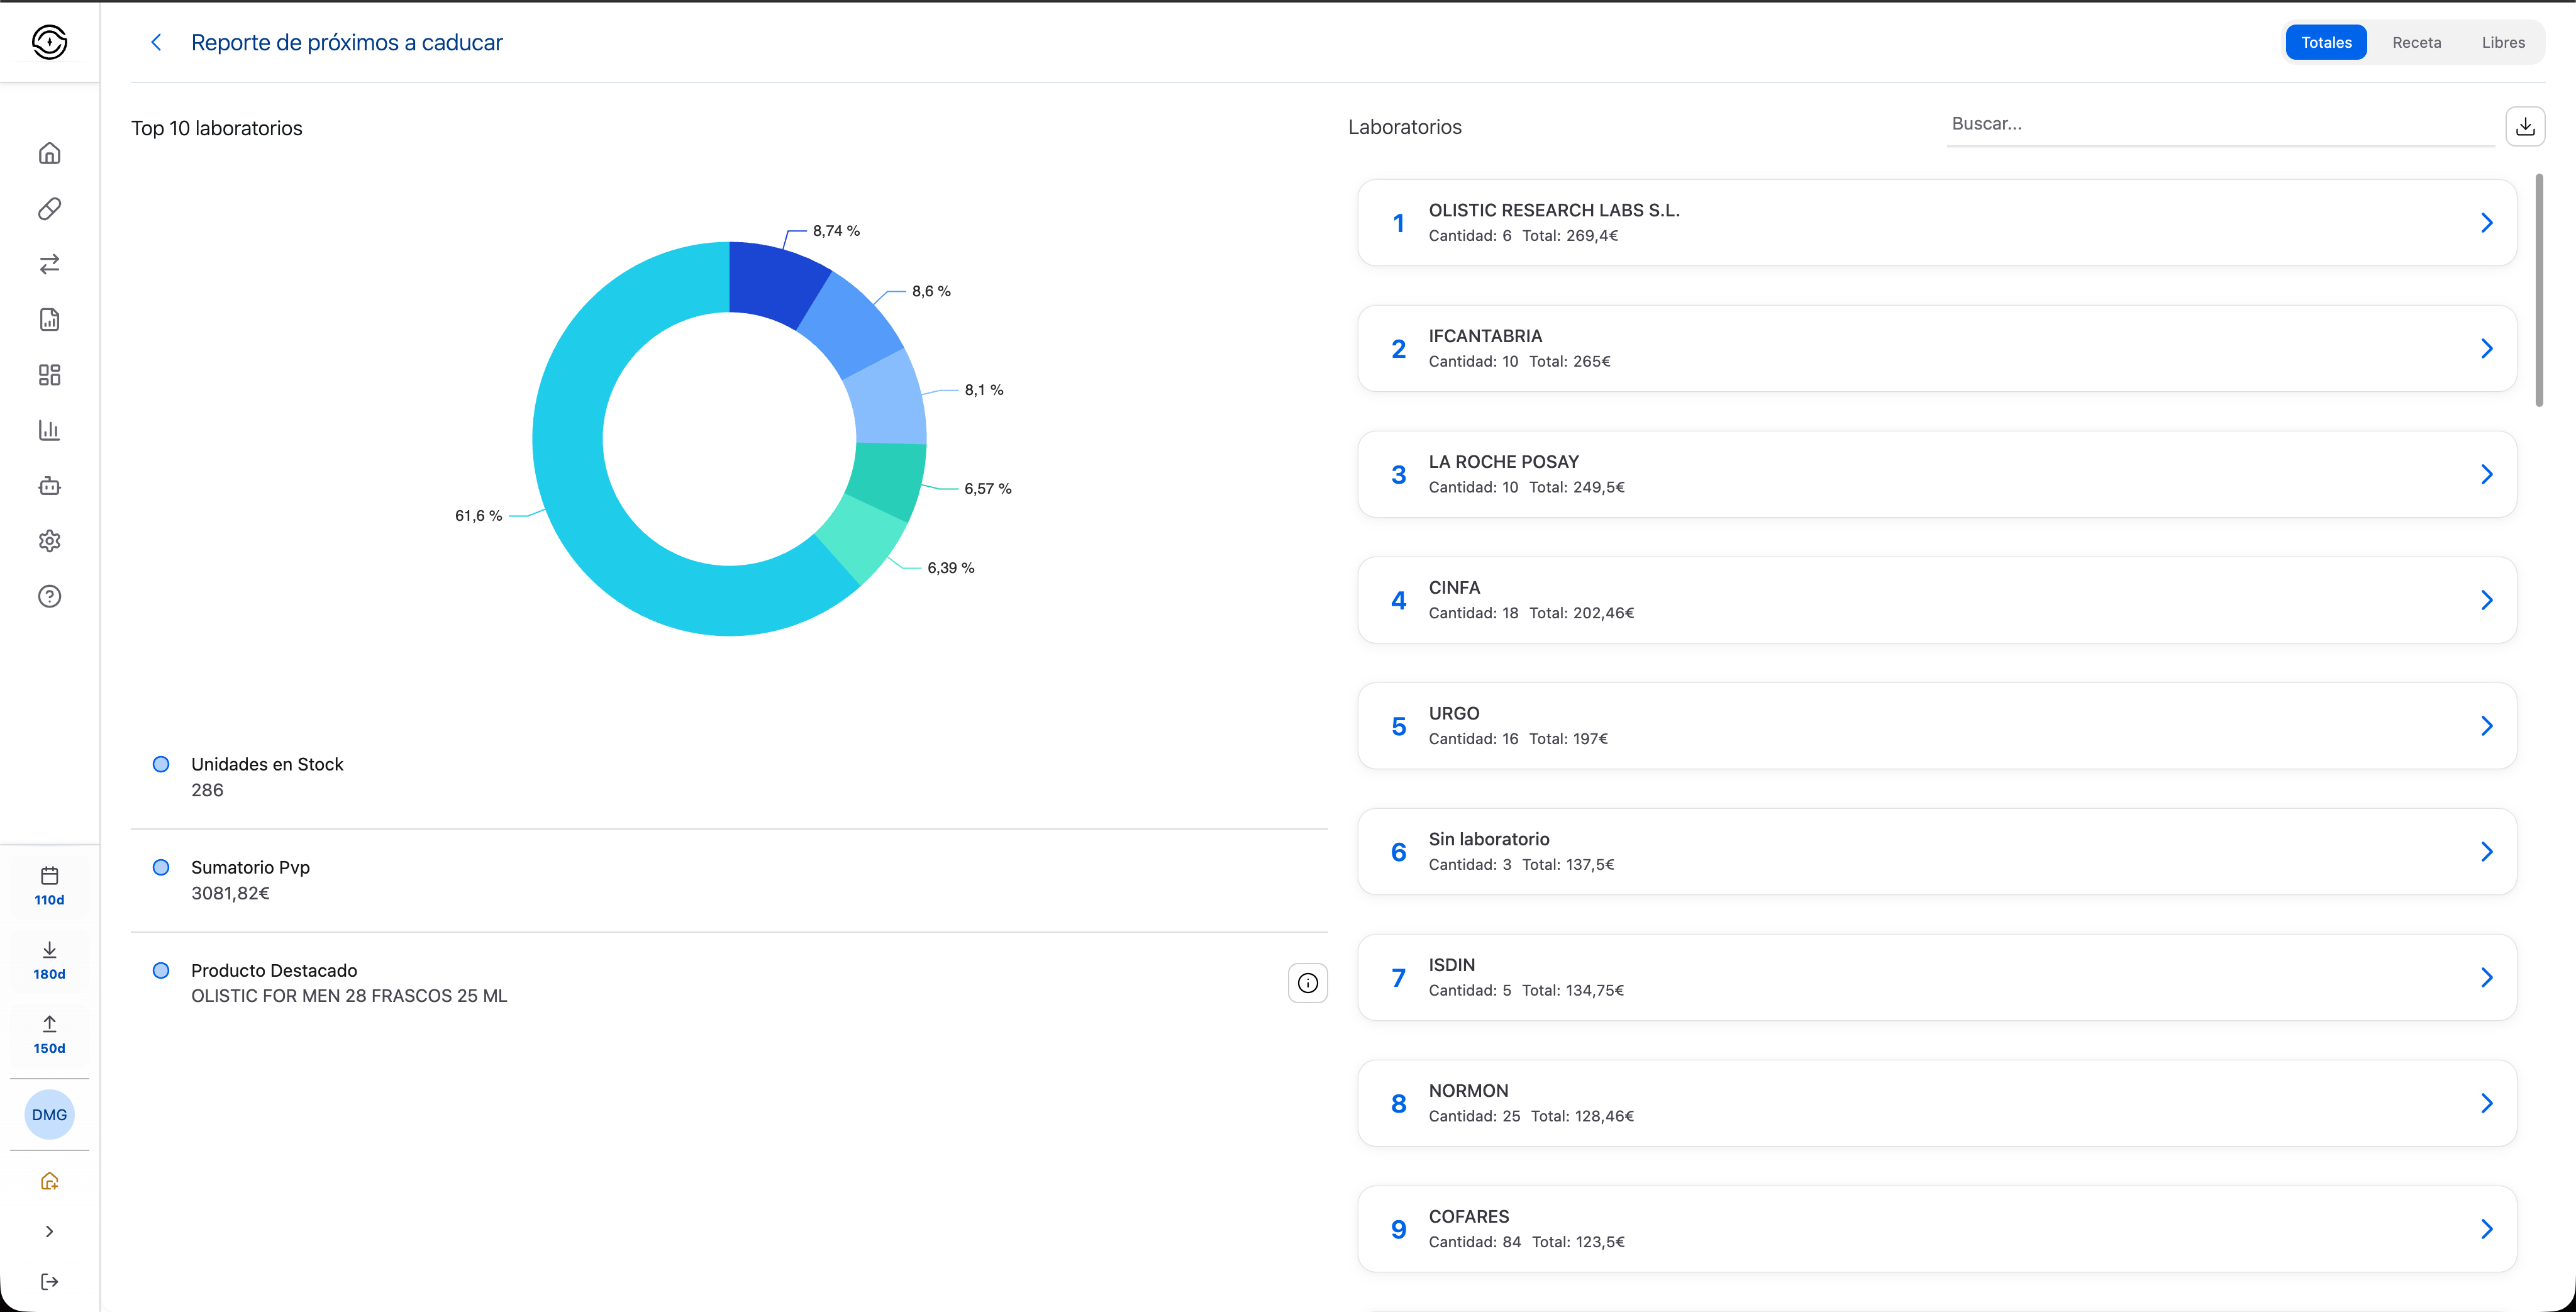Select Sumatorio Pvp radio option
Screen dimensions: 2576x1312
click(x=161, y=867)
